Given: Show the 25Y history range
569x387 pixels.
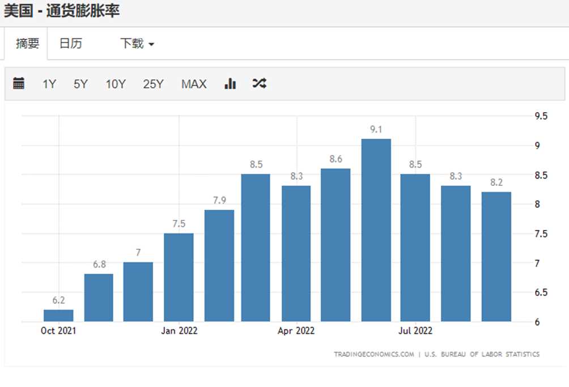Looking at the screenshot, I should [153, 84].
